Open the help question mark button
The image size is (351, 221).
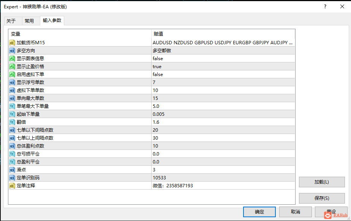point(325,7)
